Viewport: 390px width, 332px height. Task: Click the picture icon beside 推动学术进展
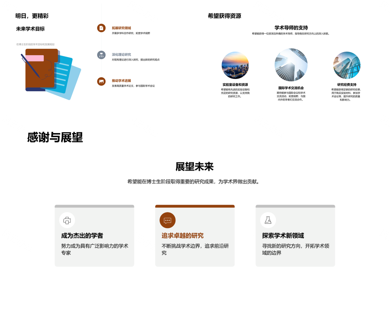pos(101,81)
